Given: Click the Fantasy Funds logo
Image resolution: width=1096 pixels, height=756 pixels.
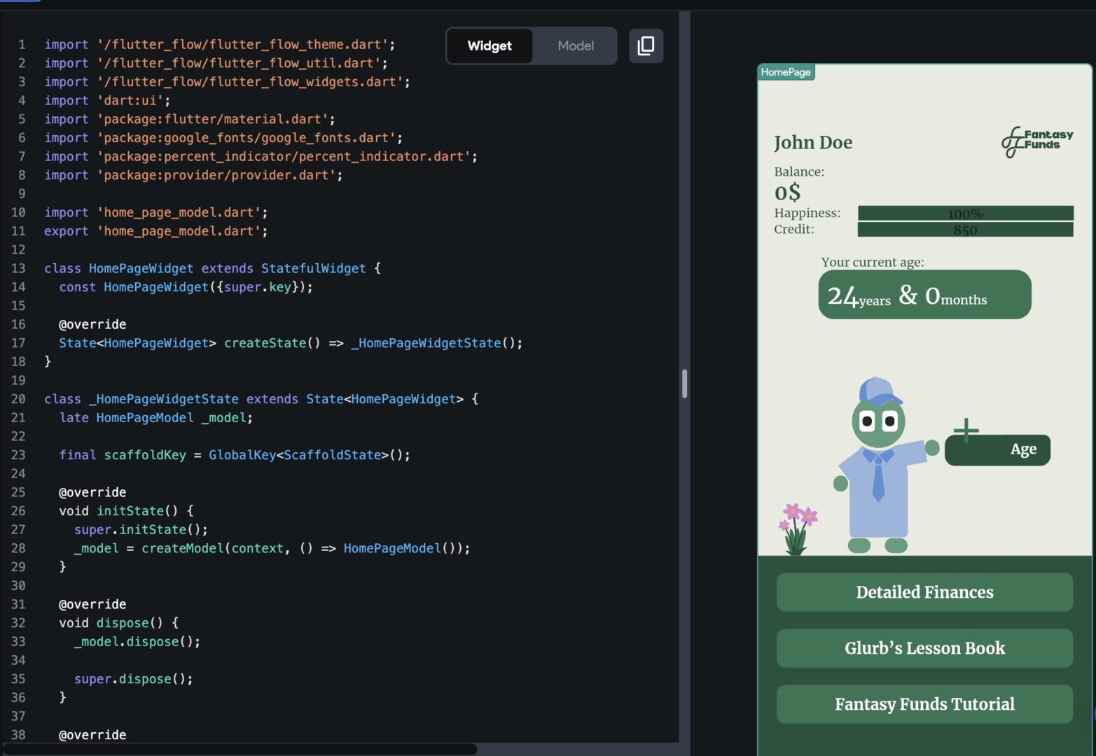Looking at the screenshot, I should (1036, 141).
